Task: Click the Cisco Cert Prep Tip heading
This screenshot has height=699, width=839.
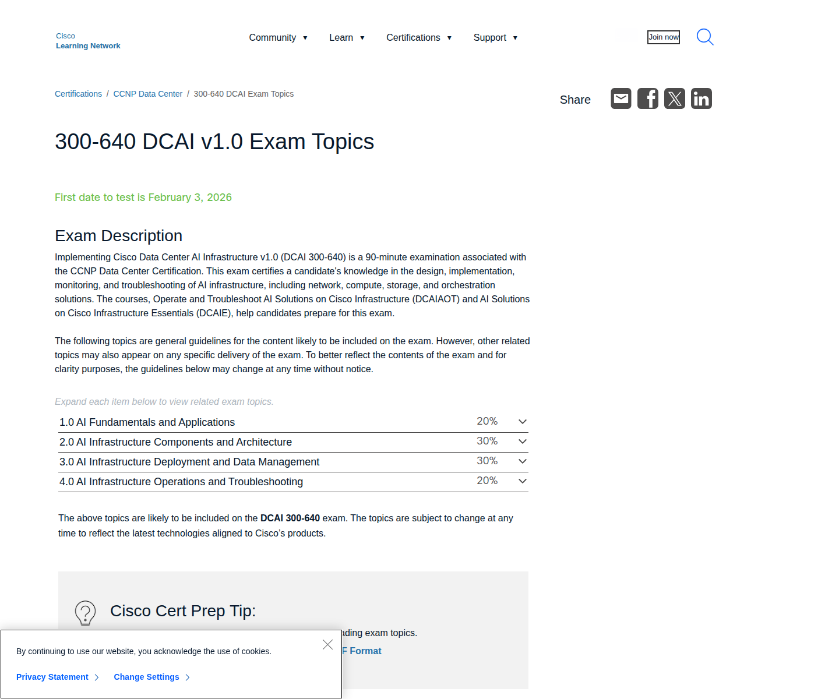Action: pyautogui.click(x=183, y=611)
